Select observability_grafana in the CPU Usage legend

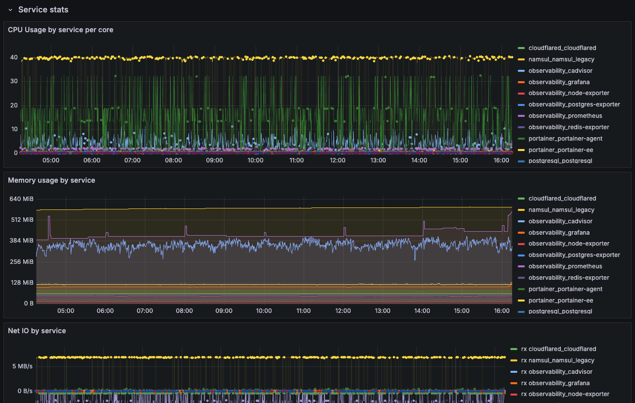559,82
